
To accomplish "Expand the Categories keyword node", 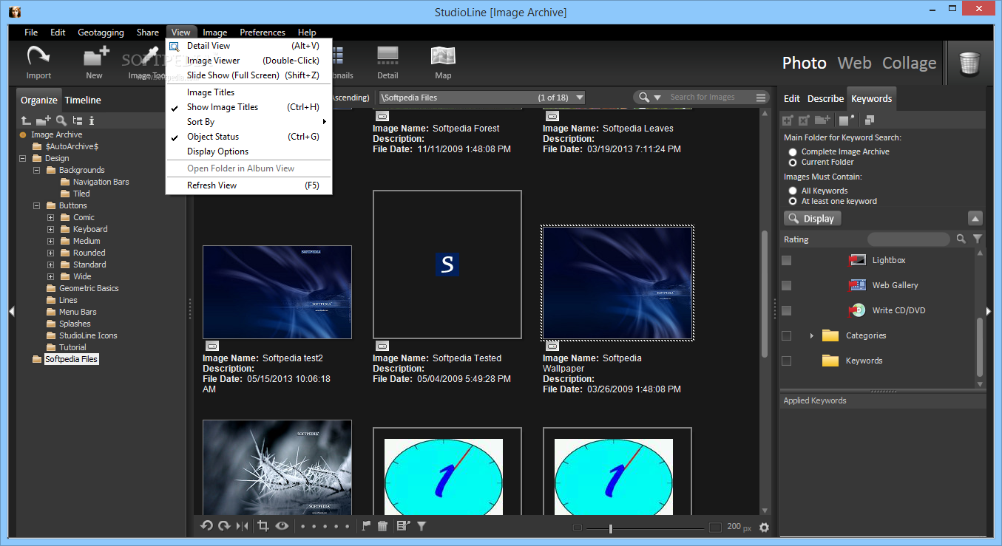I will [811, 335].
